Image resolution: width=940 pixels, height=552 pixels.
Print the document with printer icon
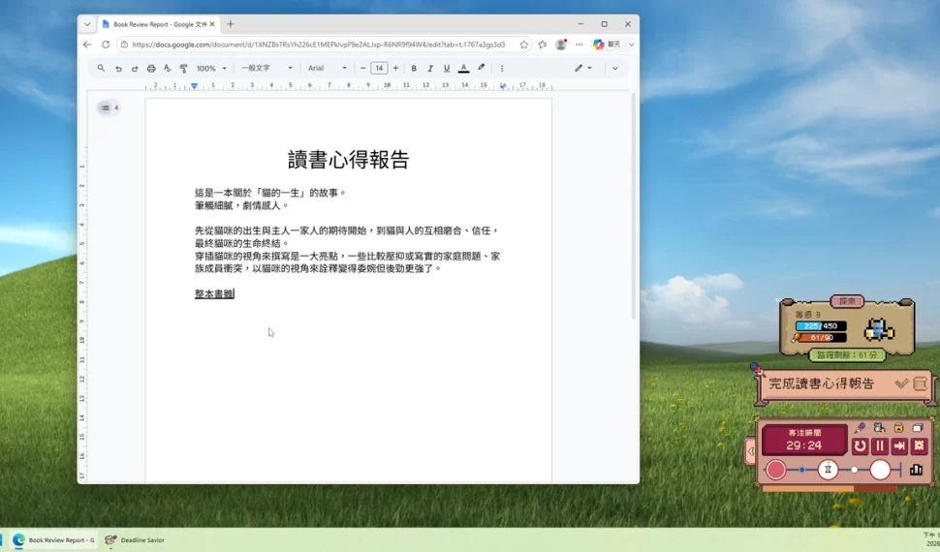[151, 69]
